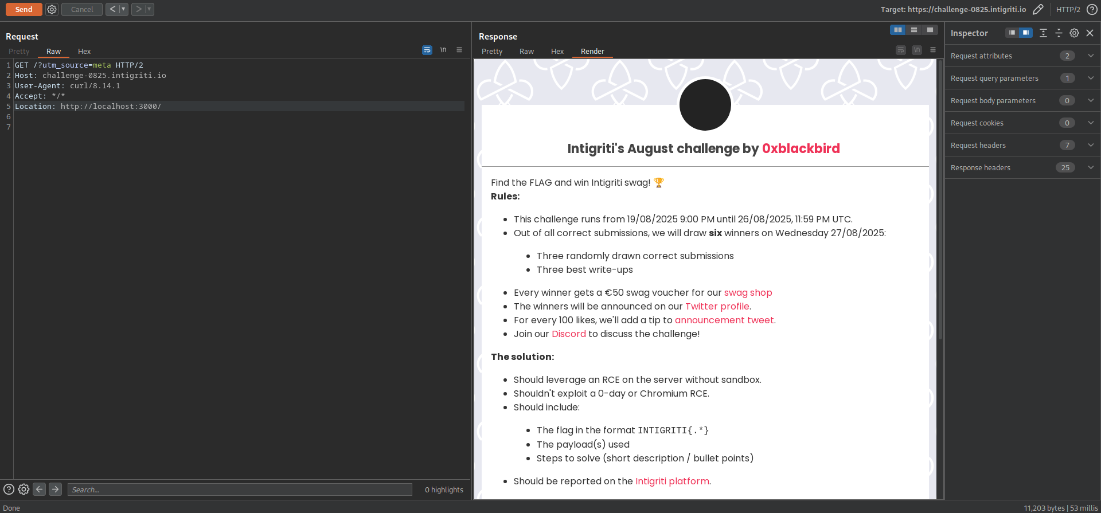The image size is (1101, 513).
Task: Choose side-by-side split layout
Action: [898, 30]
